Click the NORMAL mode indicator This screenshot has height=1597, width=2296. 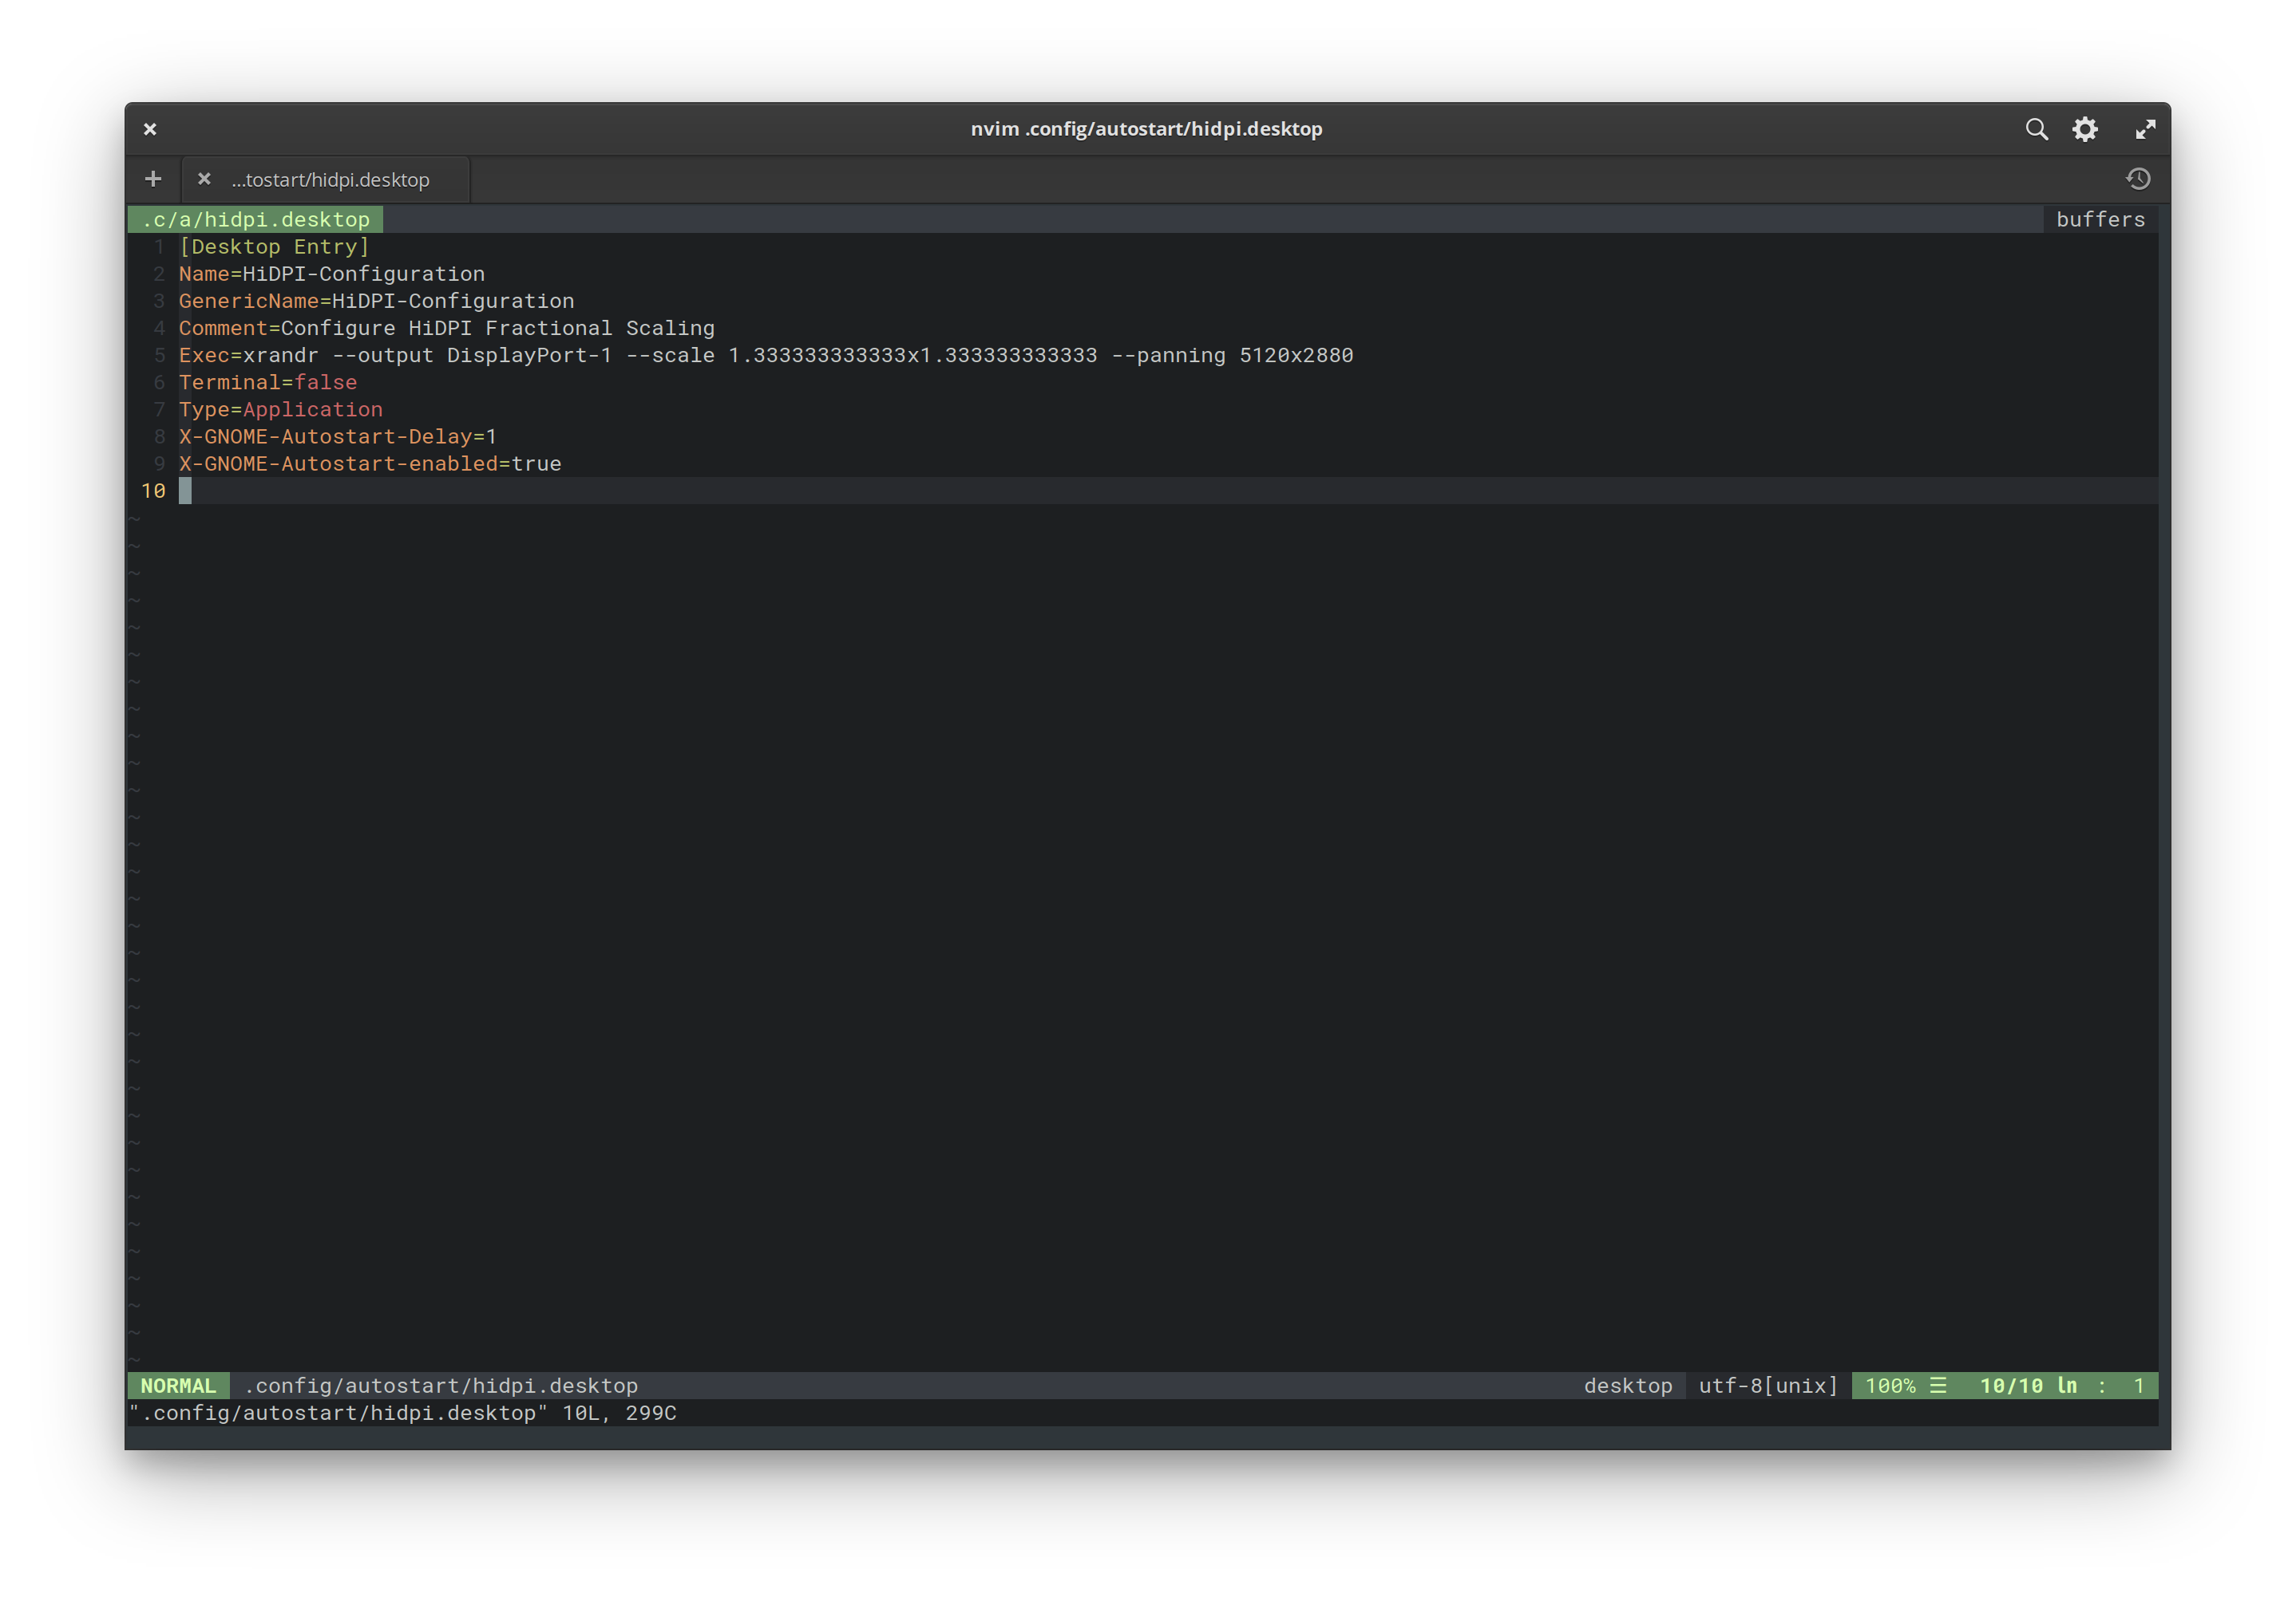click(178, 1385)
